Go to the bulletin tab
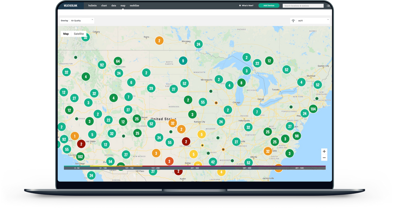 92,6
